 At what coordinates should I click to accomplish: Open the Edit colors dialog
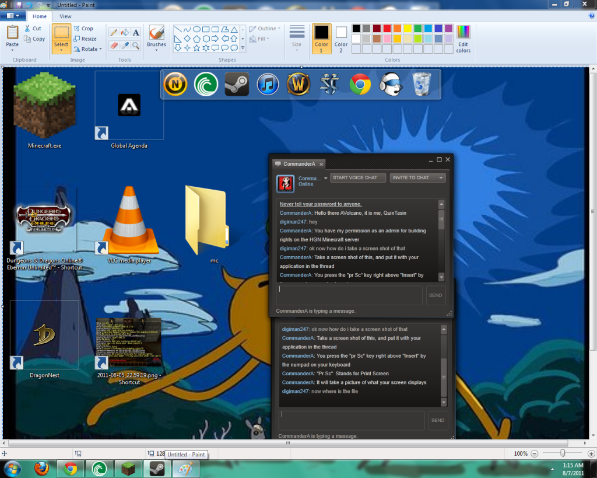pos(463,39)
